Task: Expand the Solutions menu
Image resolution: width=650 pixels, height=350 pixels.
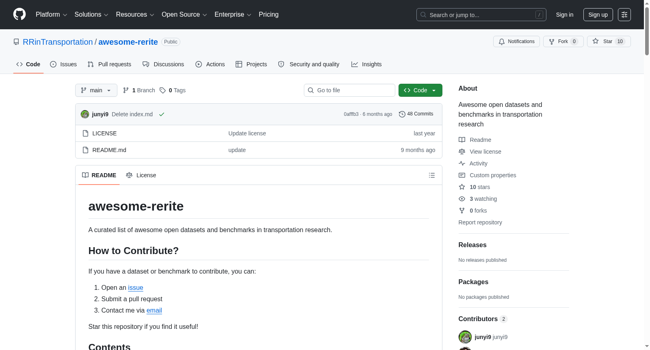Action: (91, 15)
